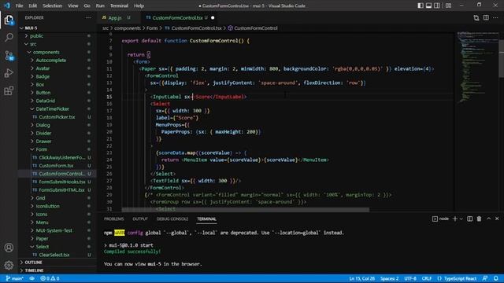The height and width of the screenshot is (283, 504).
Task: Click CustomFormControl symbol in breadcrumb
Action: 256,28
